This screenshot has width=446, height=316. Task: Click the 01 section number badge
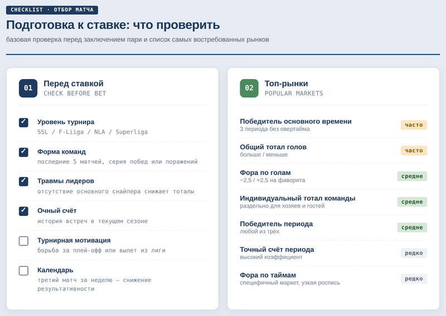pos(28,88)
